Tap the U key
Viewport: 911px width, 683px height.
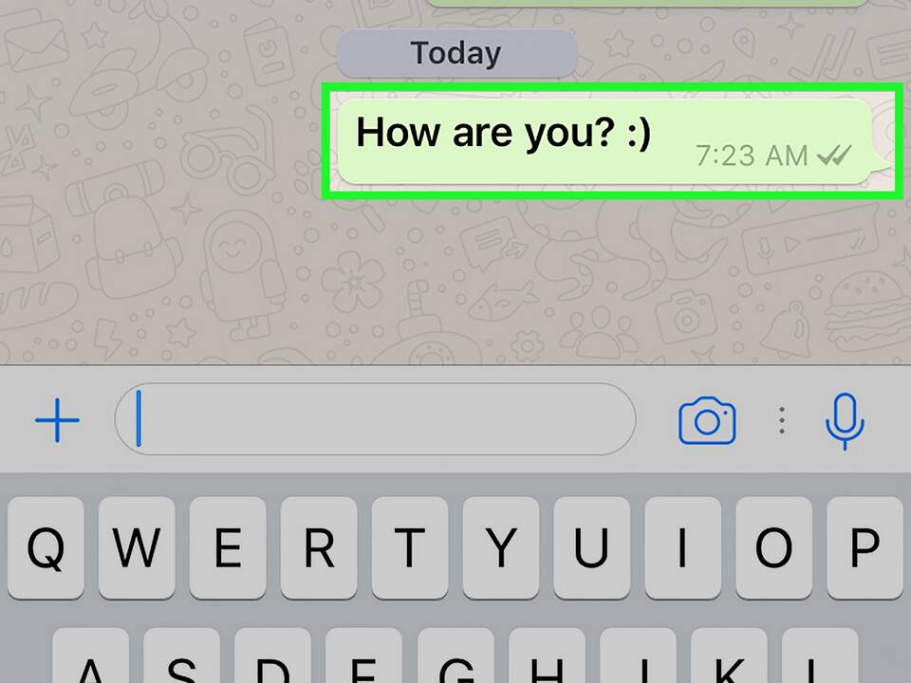pyautogui.click(x=591, y=547)
